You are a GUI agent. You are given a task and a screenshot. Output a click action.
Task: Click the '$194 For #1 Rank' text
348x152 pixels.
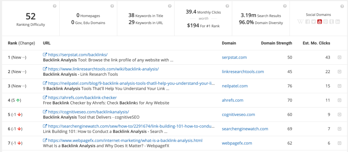coord(203,26)
